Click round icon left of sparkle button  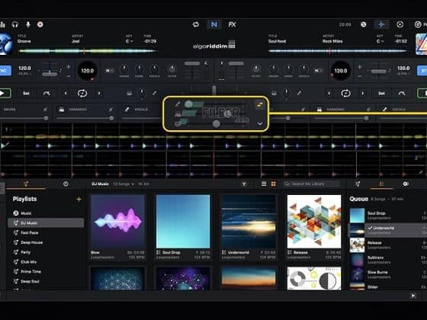[x=363, y=24]
